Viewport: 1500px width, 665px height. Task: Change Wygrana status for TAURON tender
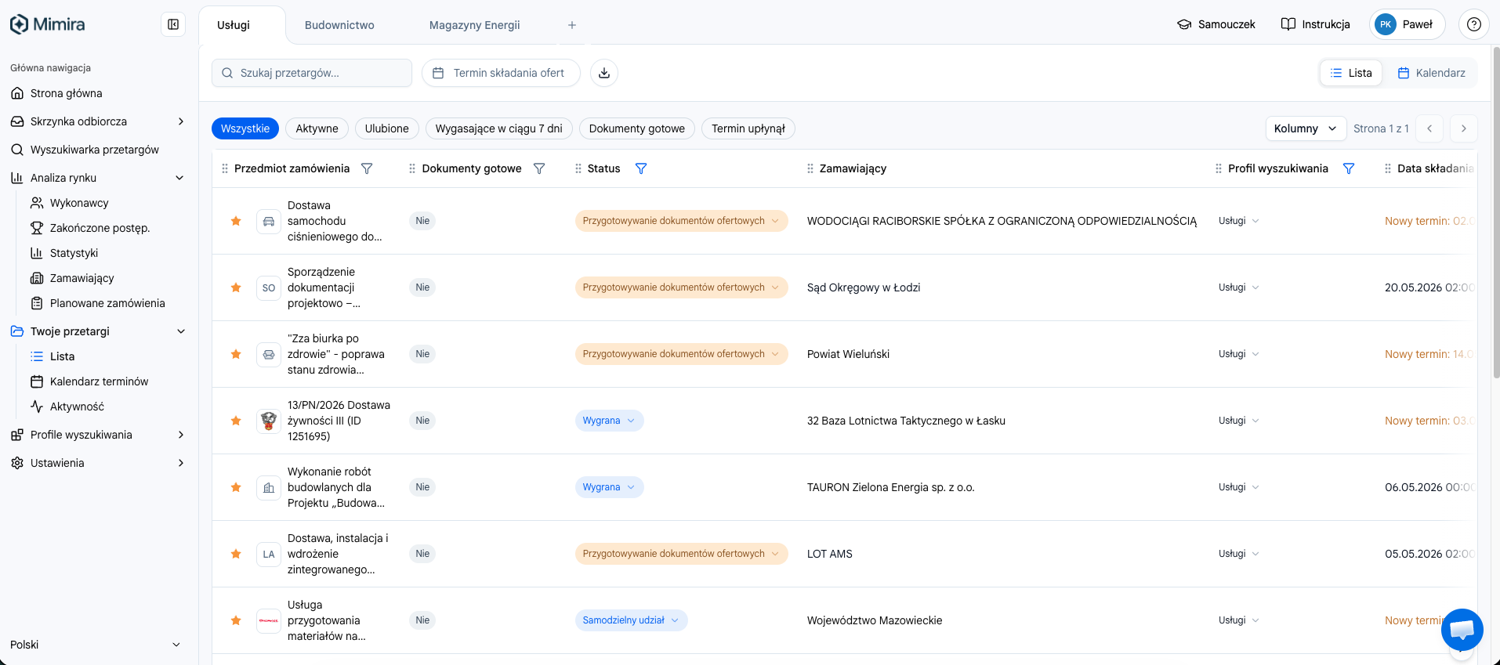(x=609, y=487)
